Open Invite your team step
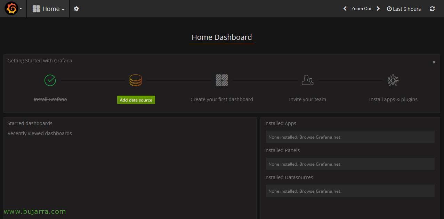This screenshot has height=219, width=444. [307, 99]
